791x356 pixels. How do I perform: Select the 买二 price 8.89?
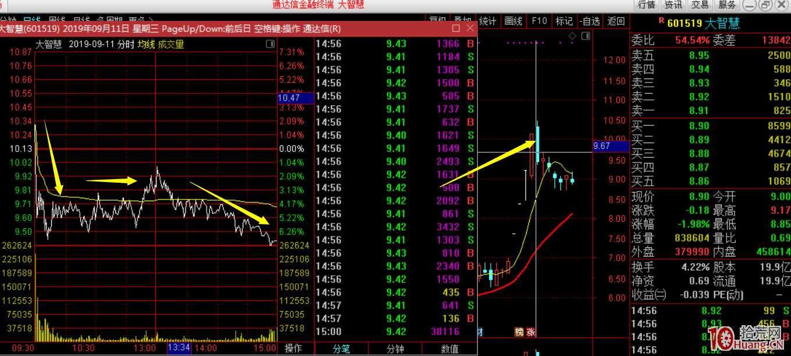(x=698, y=140)
